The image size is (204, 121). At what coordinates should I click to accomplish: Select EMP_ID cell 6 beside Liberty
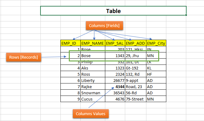[70, 80]
